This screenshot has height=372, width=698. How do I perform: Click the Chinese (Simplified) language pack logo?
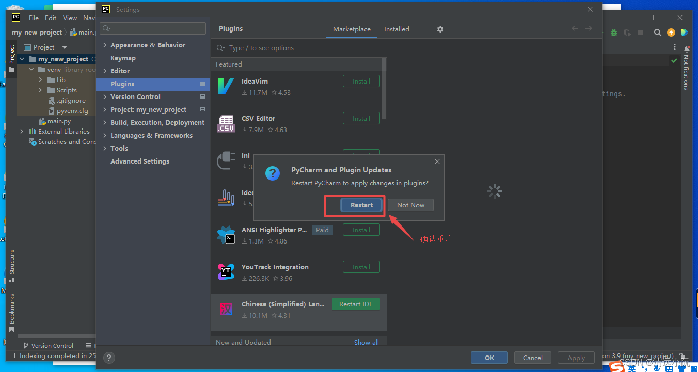226,309
